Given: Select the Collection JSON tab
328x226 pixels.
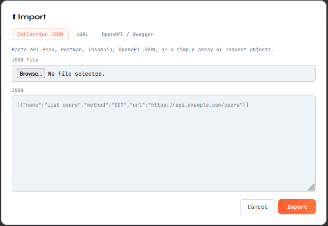Looking at the screenshot, I should (40, 34).
